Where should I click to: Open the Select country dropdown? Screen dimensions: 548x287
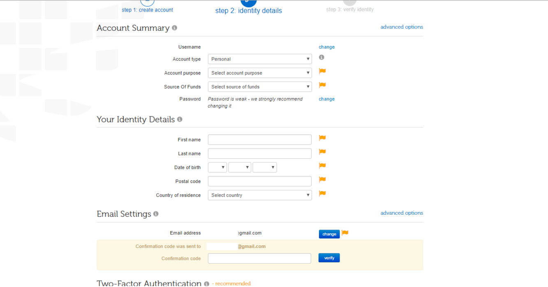point(260,195)
